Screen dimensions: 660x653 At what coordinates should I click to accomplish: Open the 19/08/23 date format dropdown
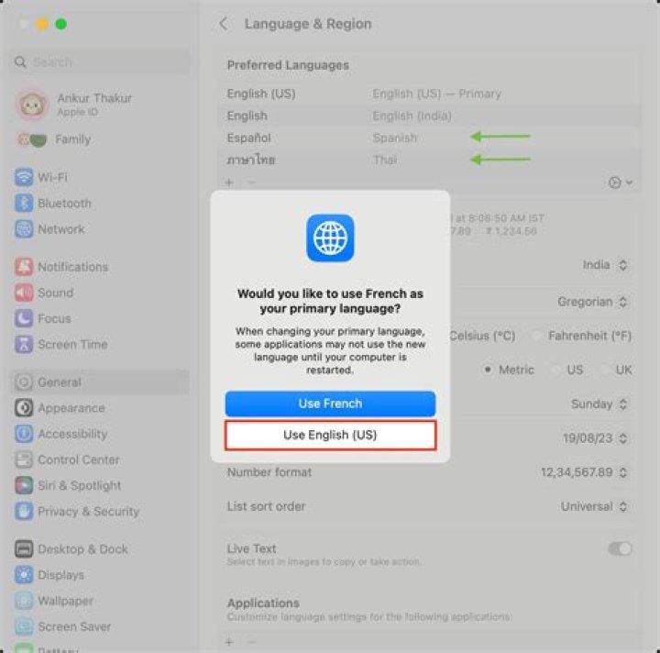pyautogui.click(x=595, y=438)
